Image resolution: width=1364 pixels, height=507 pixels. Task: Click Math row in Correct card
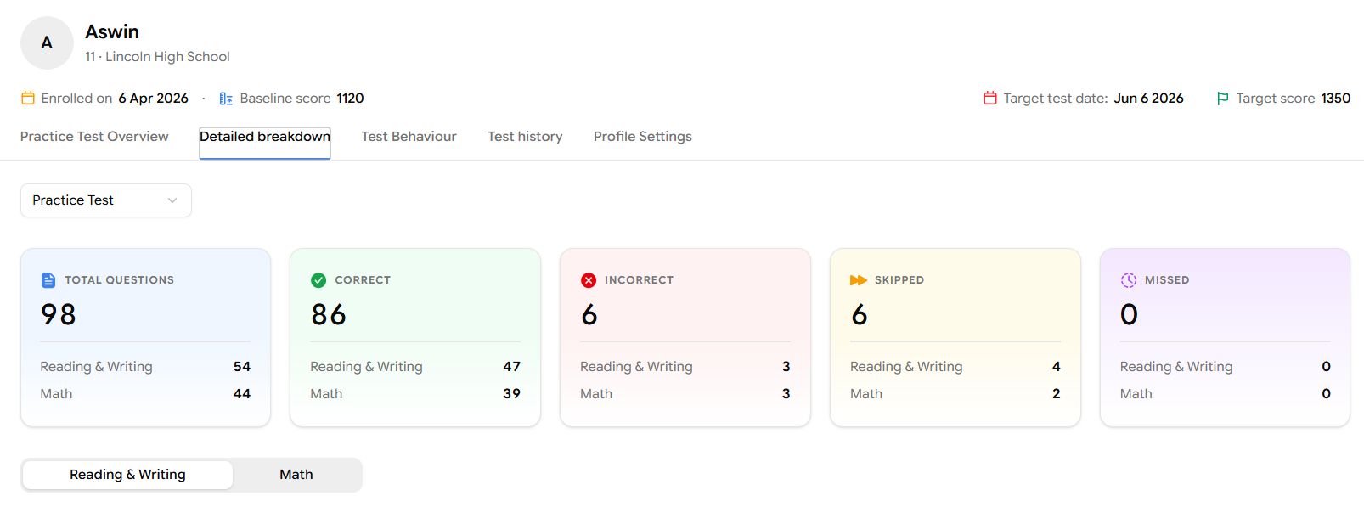(x=415, y=394)
